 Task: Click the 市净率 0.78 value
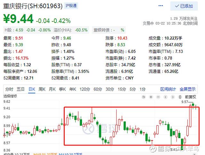pos(168,58)
